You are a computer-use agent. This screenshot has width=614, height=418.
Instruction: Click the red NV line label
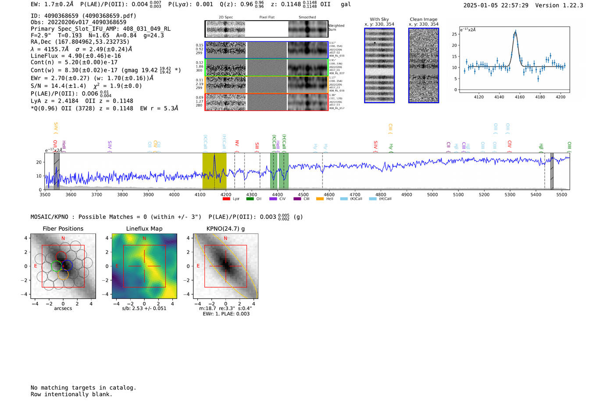tap(237, 143)
